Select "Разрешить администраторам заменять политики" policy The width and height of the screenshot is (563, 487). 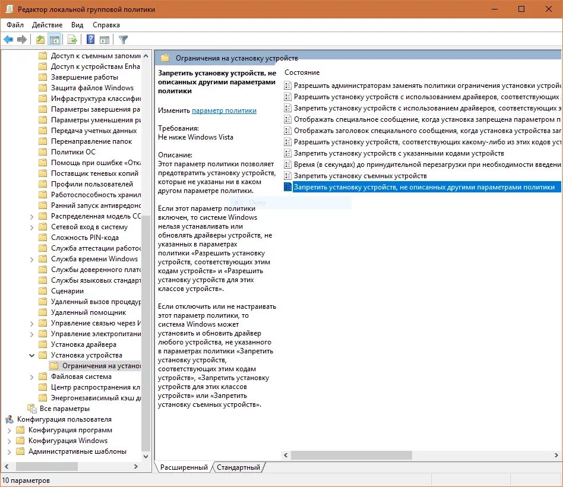pyautogui.click(x=427, y=86)
